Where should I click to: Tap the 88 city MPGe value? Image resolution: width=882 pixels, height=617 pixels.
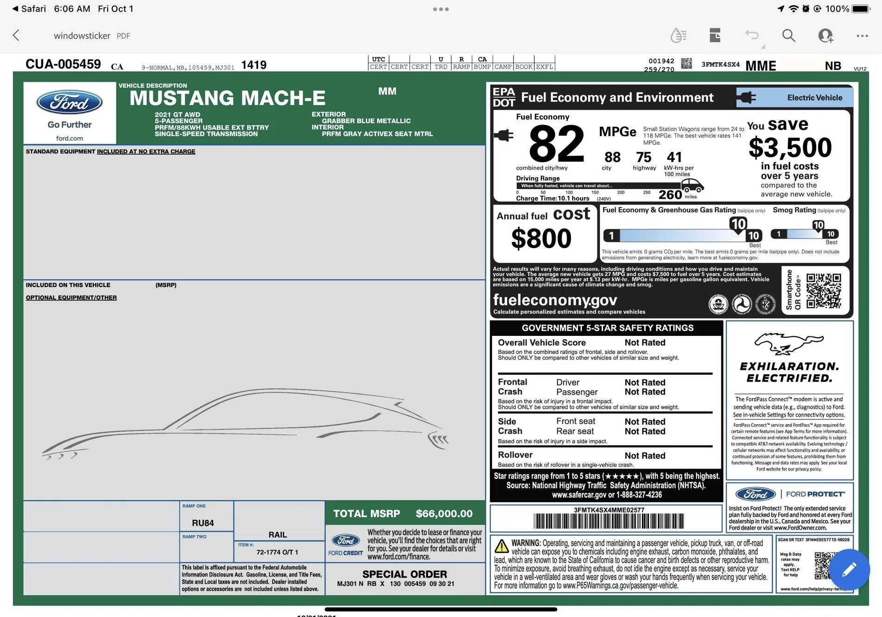click(612, 157)
